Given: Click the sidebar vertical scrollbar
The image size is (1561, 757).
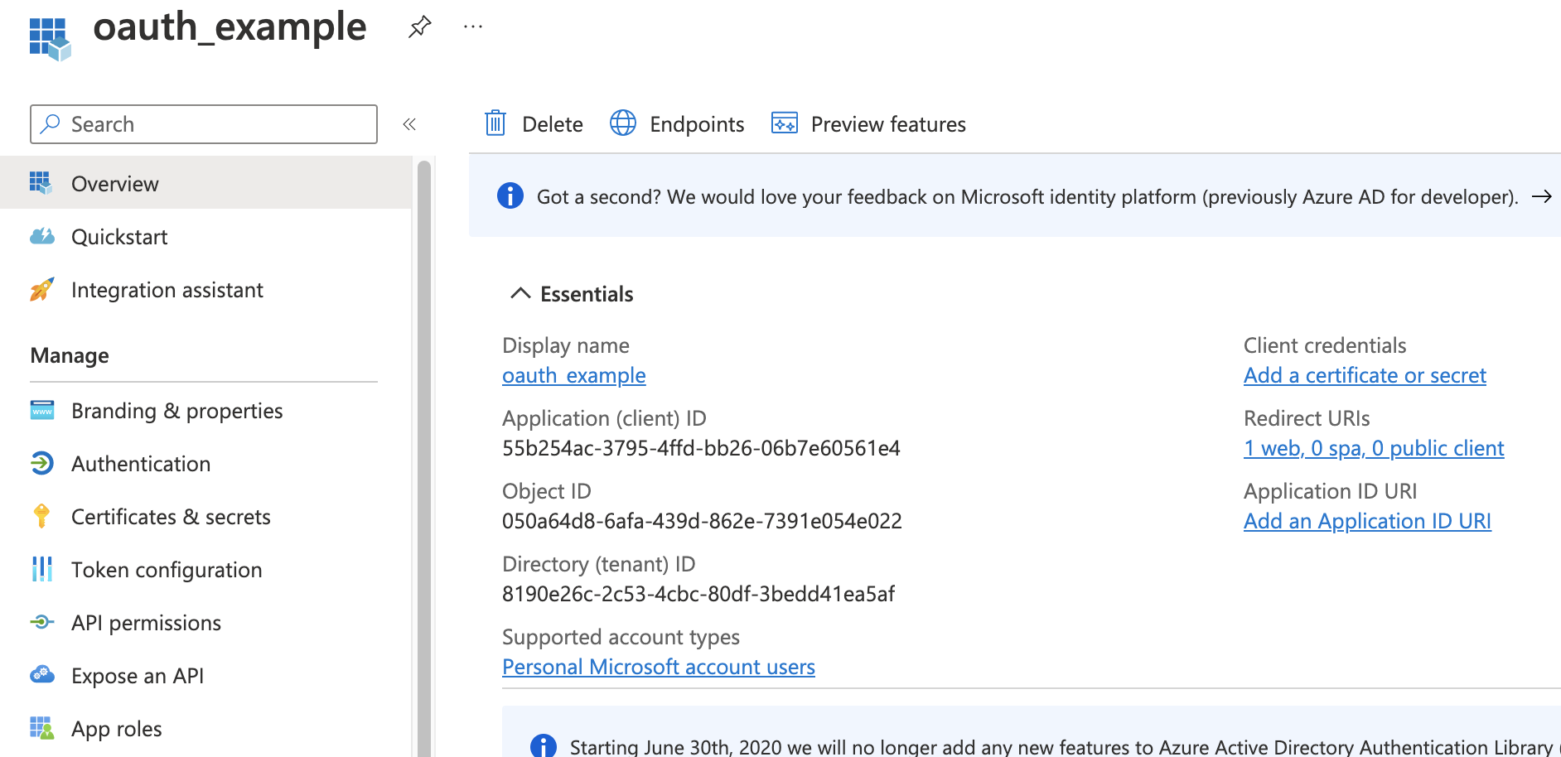Looking at the screenshot, I should click(x=424, y=458).
